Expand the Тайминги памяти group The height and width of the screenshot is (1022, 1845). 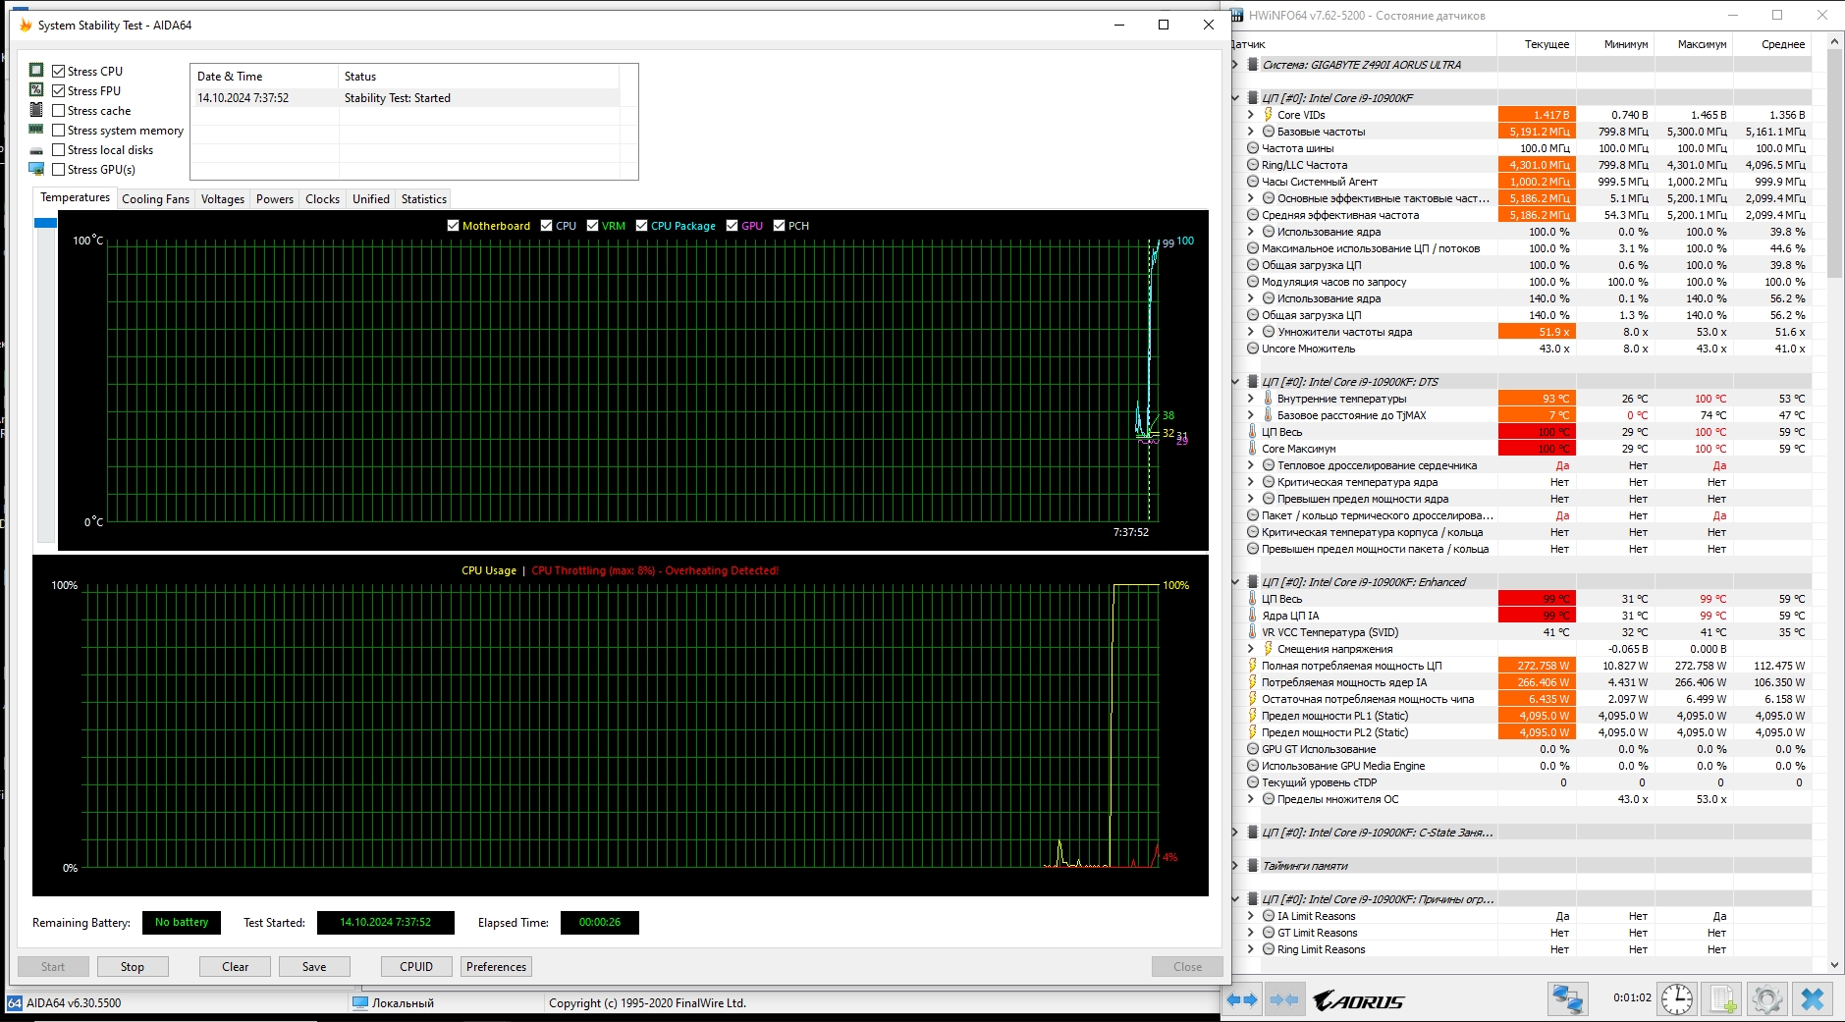(x=1235, y=866)
